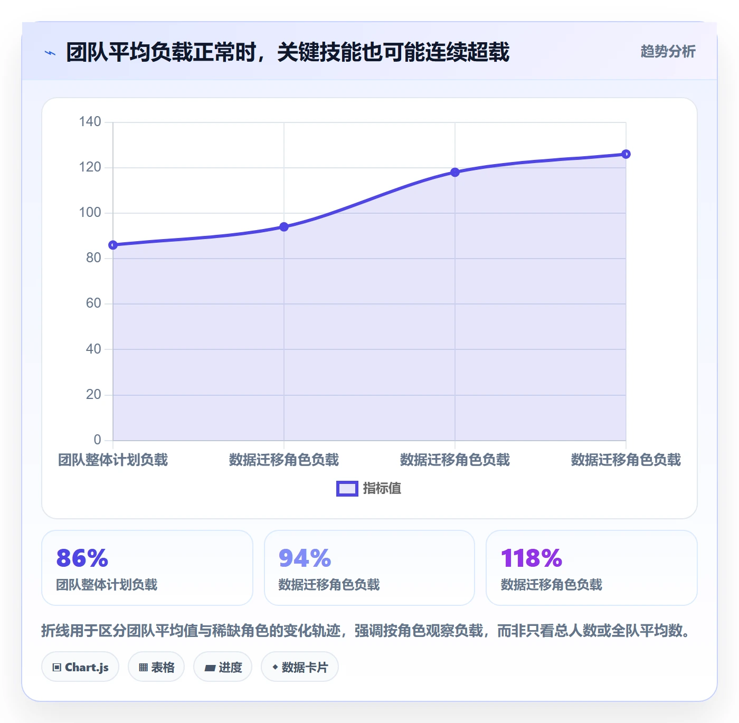Click the 94% value text
Image resolution: width=739 pixels, height=723 pixels.
305,558
